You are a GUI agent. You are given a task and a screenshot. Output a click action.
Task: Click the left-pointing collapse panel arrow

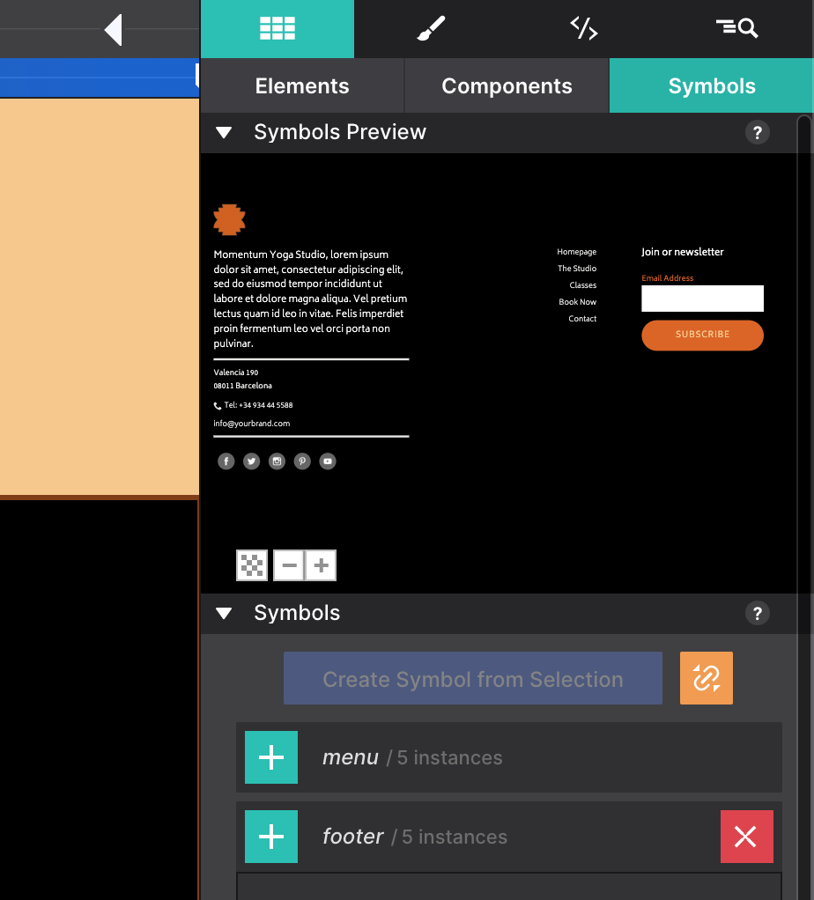coord(113,29)
